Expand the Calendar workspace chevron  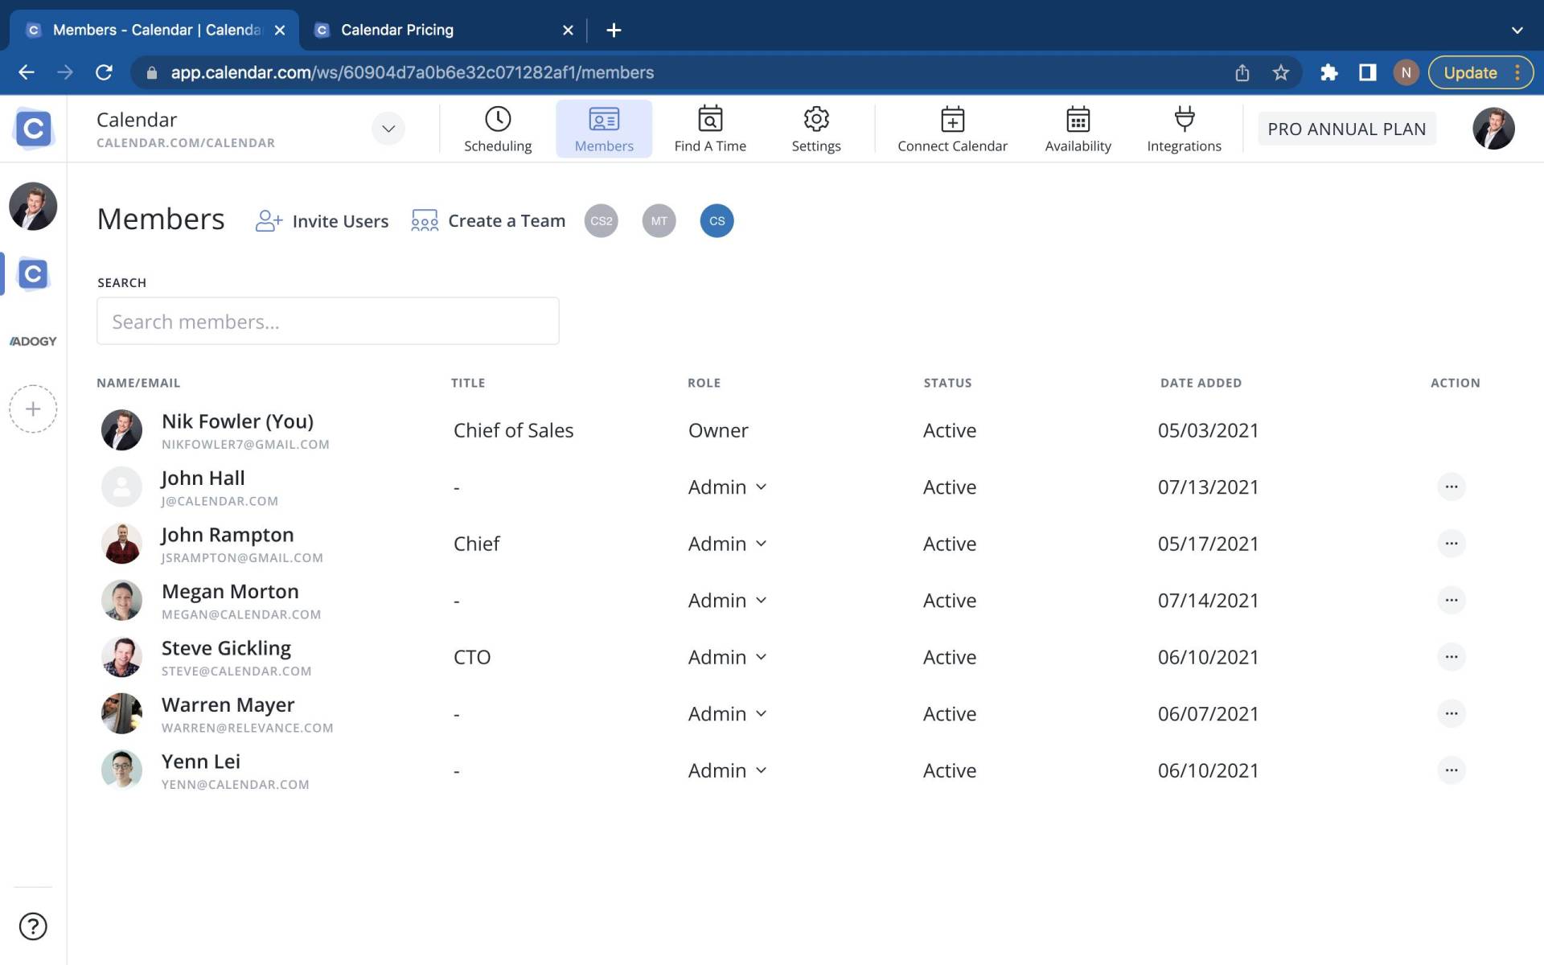[x=388, y=129]
